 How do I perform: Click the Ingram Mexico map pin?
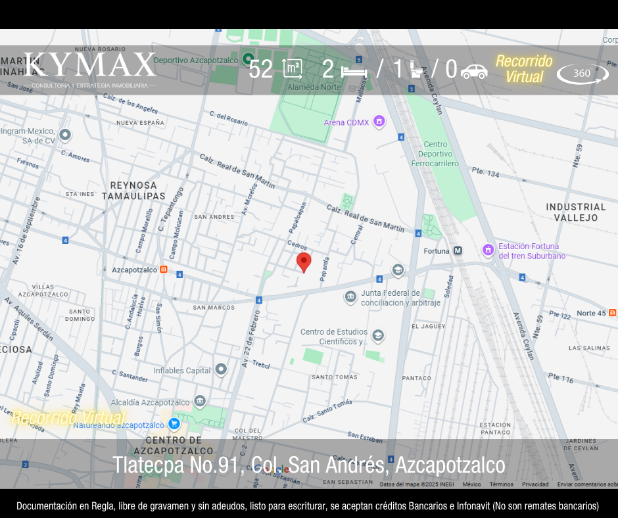pos(65,135)
